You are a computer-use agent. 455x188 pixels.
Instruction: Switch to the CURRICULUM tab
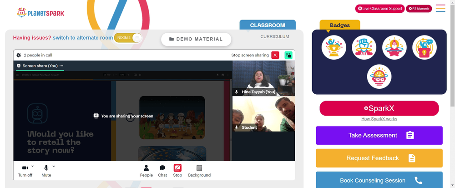[274, 36]
